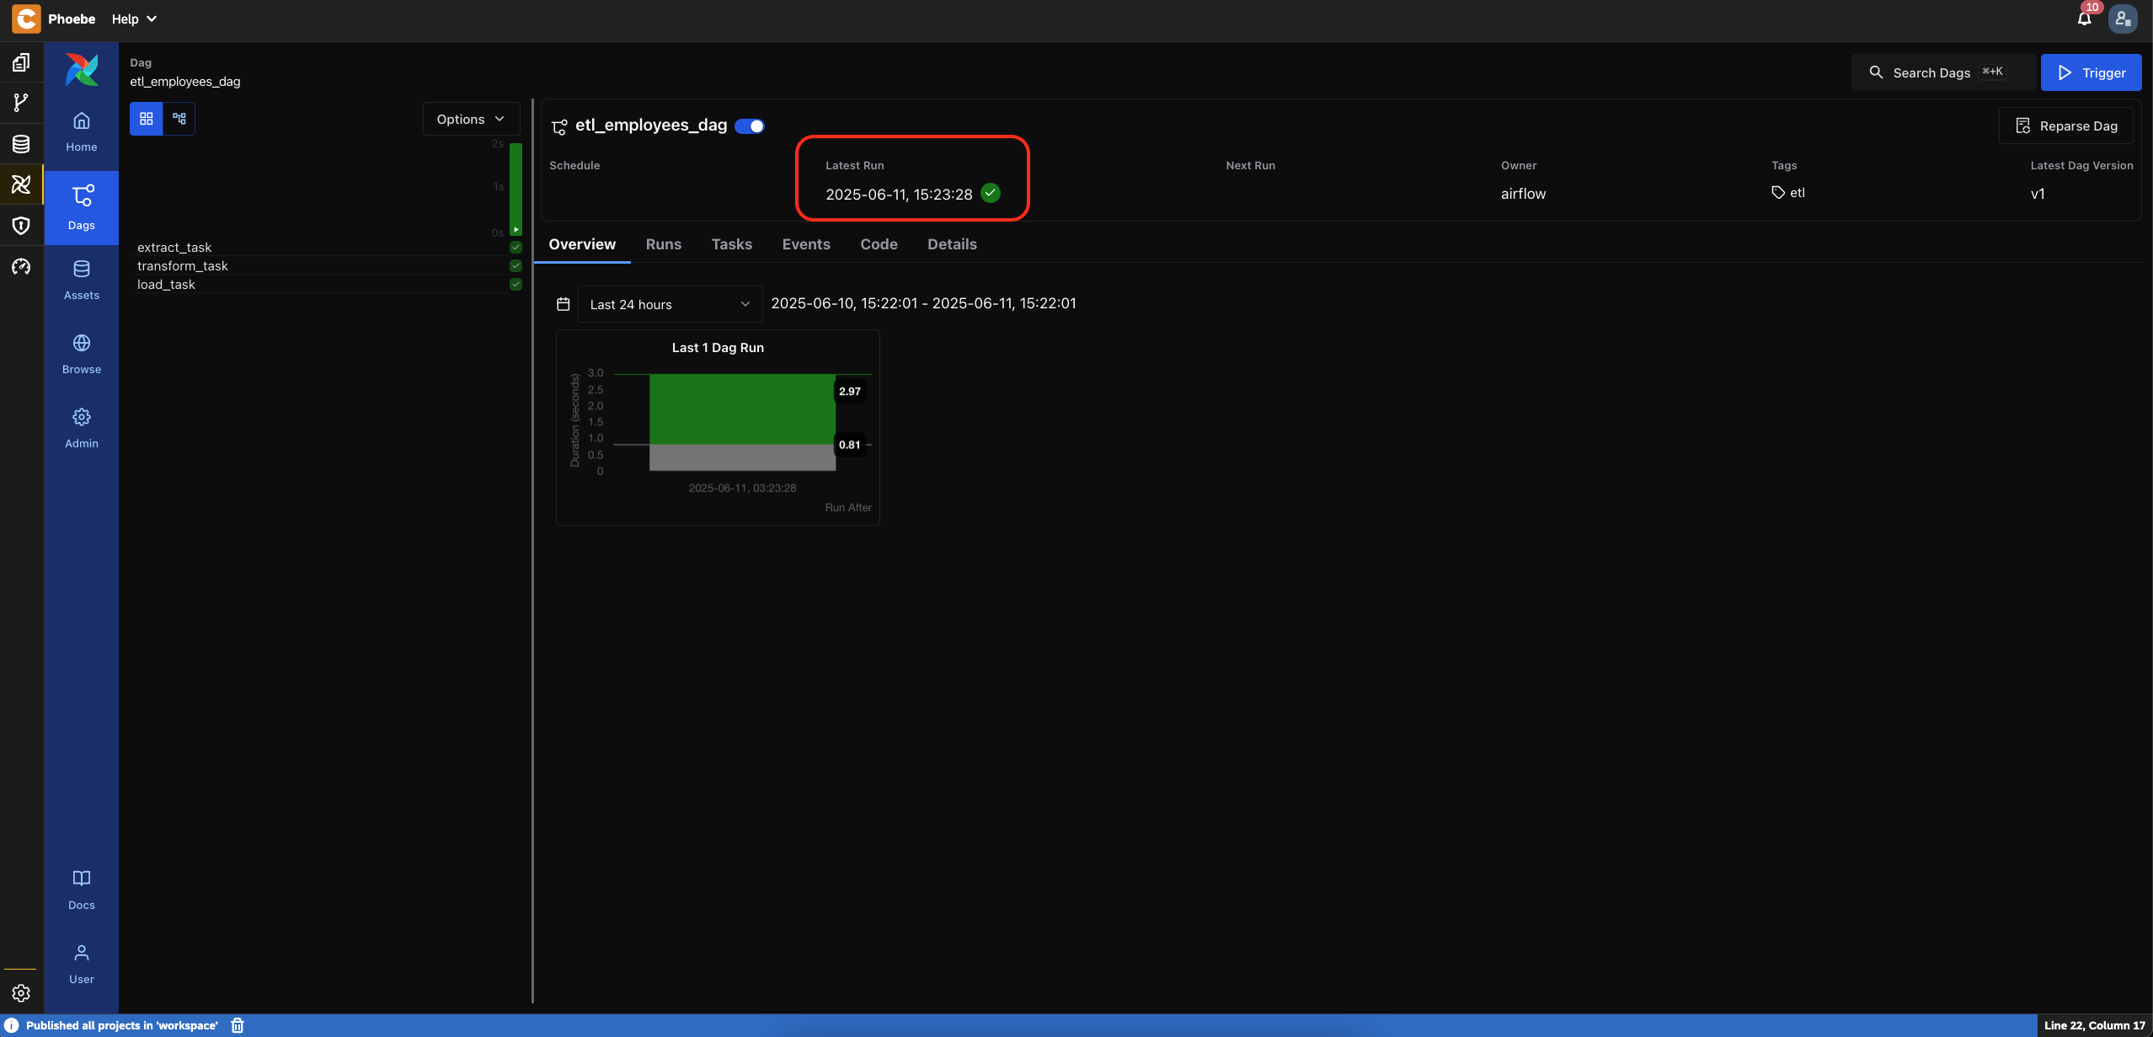Click the green dag run duration bar in grid
2153x1037 pixels.
pyautogui.click(x=516, y=190)
